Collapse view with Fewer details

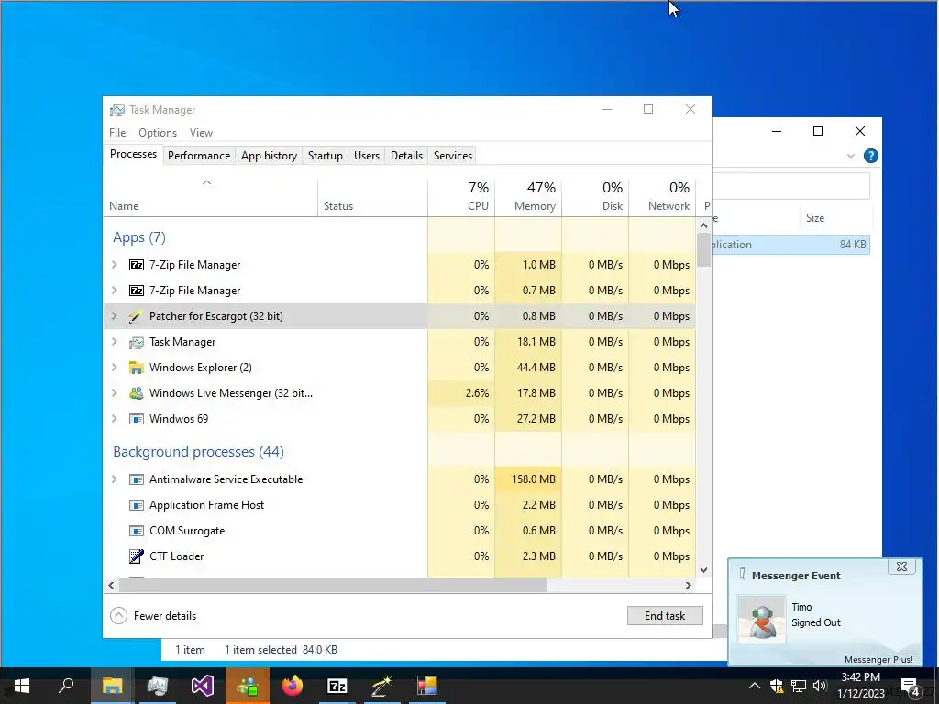154,616
